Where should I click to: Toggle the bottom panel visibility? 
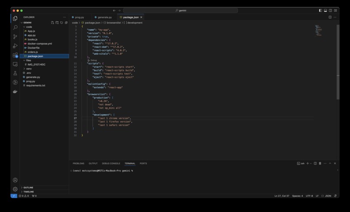325,10
